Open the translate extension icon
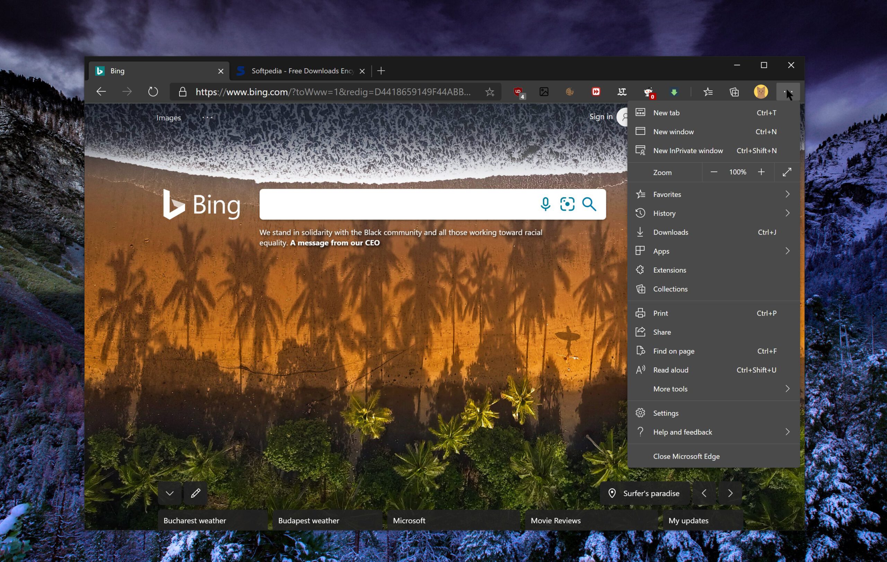The width and height of the screenshot is (887, 562). coord(622,92)
